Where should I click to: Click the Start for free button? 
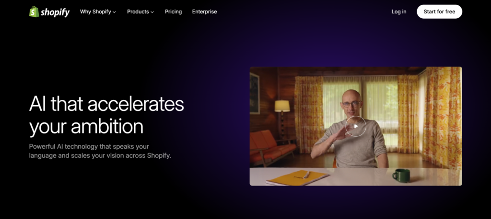pos(439,11)
